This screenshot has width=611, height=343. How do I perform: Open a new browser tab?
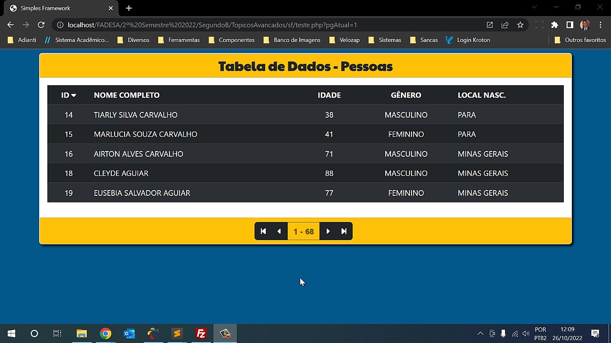[129, 8]
